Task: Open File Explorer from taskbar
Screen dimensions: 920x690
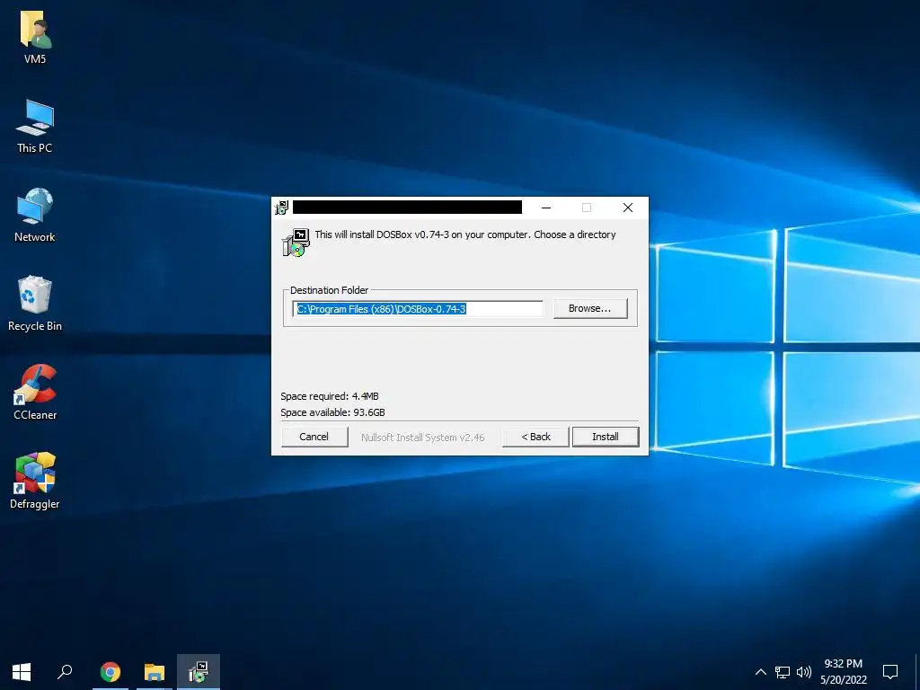Action: pyautogui.click(x=155, y=672)
